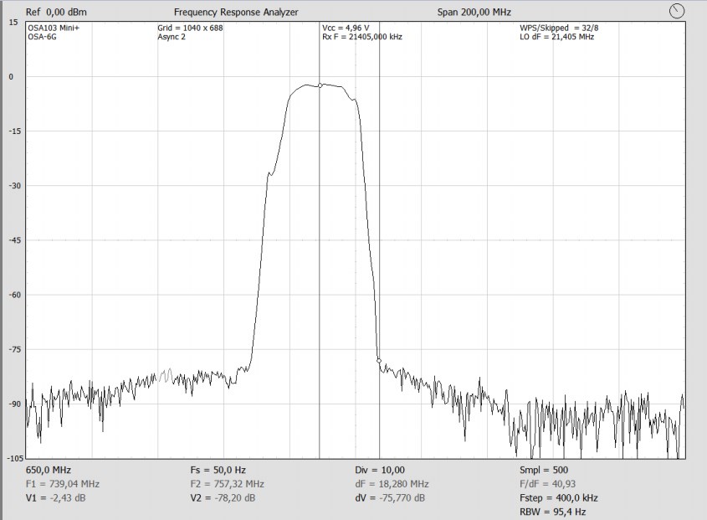Click the Async 2 mode label
The width and height of the screenshot is (707, 520).
(x=174, y=37)
